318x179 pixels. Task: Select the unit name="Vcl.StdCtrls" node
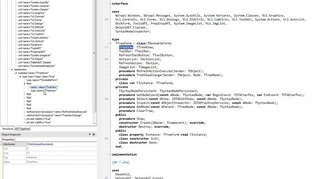31,27
